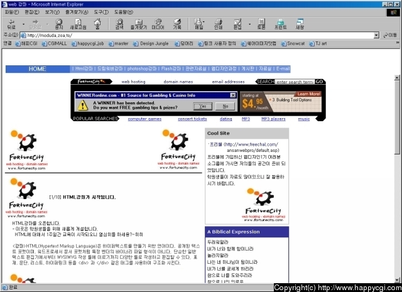Click email addresses in banner
This screenshot has width=402, height=292.
[228, 82]
